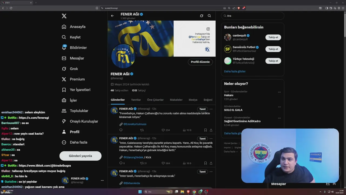
Task: Click the X logo in the sidebar
Action: tap(64, 16)
